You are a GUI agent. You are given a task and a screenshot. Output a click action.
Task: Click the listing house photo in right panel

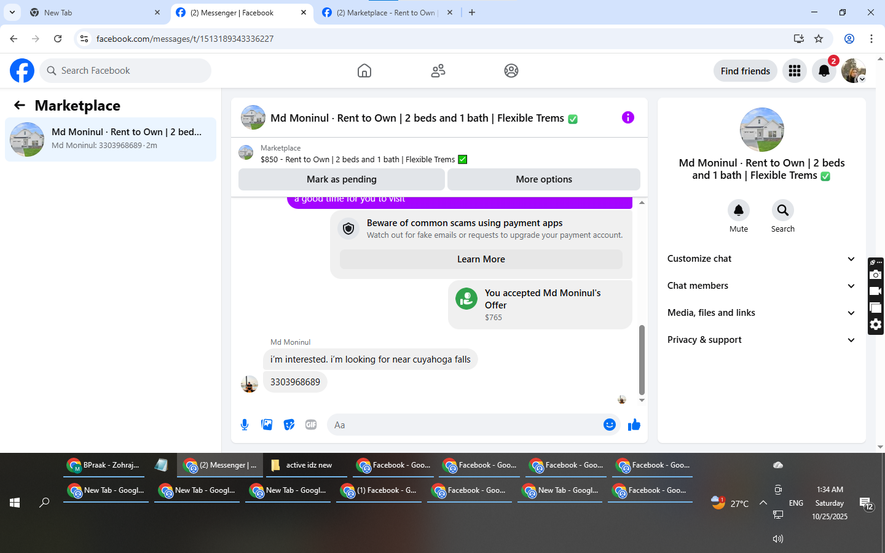762,130
